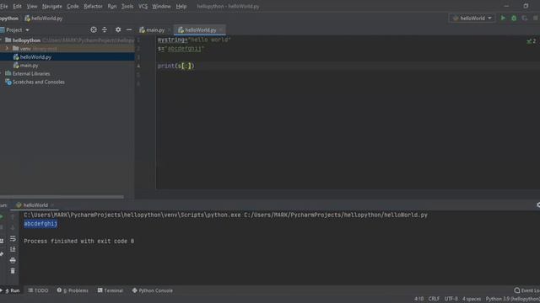
Task: Click the down stack trace arrow in Run panel
Action: coord(13,227)
